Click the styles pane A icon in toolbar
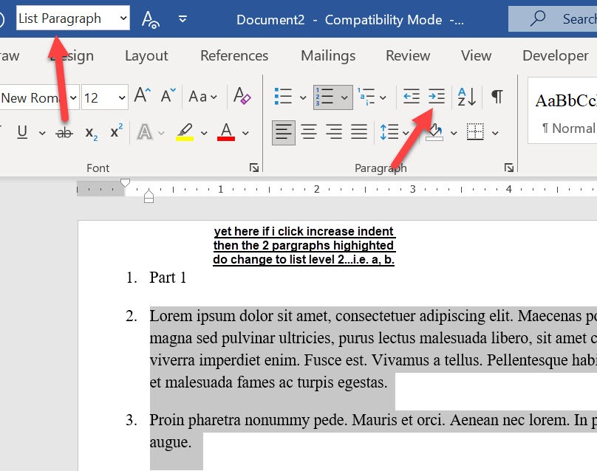 pyautogui.click(x=150, y=19)
